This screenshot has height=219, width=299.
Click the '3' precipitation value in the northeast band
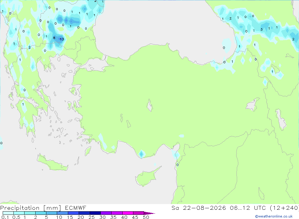coord(262,30)
